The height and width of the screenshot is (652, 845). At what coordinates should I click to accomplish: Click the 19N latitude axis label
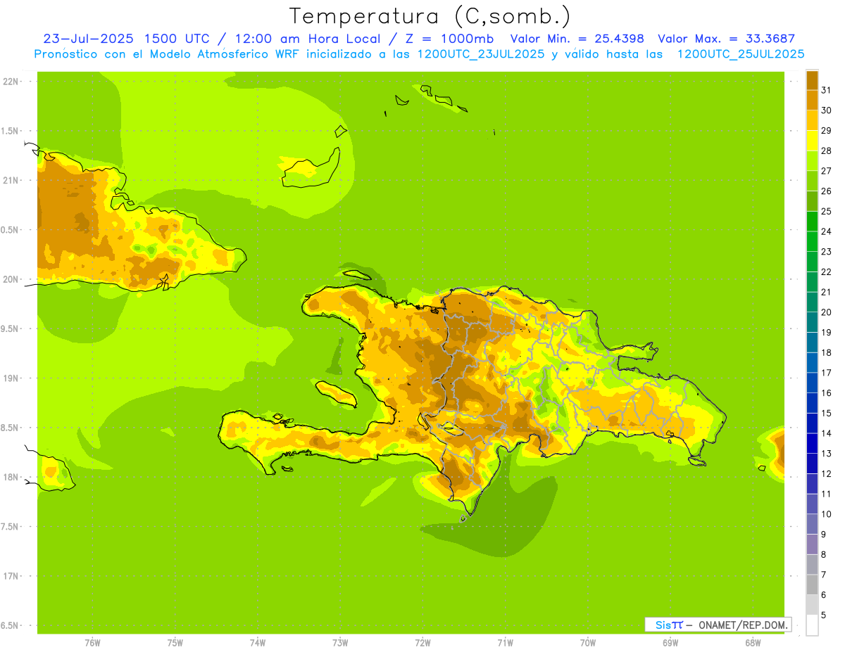(x=11, y=378)
